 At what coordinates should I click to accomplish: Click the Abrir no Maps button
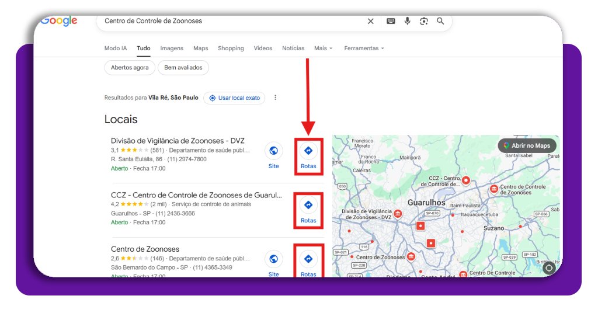click(x=527, y=145)
